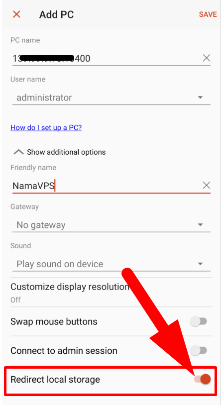Toggle Swap mouse buttons switch
The height and width of the screenshot is (405, 221).
(x=199, y=321)
